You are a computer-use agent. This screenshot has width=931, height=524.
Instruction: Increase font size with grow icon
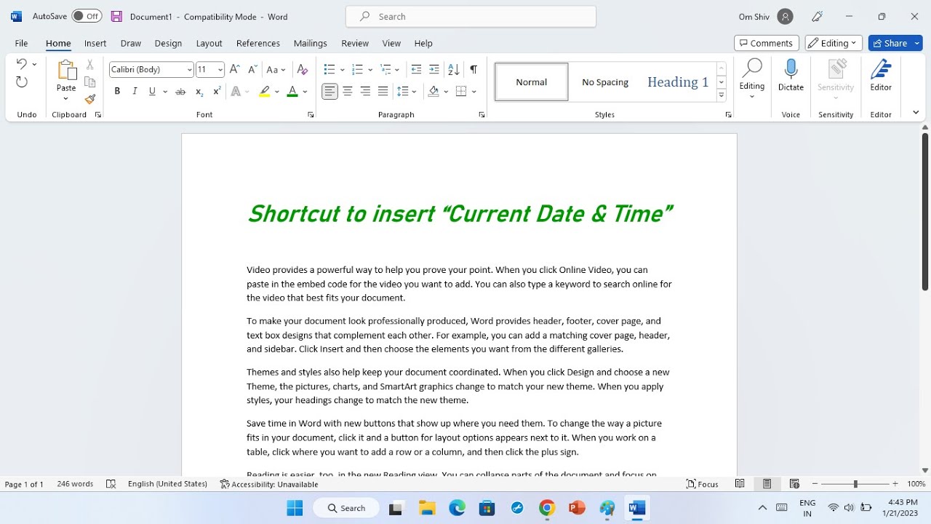(234, 69)
